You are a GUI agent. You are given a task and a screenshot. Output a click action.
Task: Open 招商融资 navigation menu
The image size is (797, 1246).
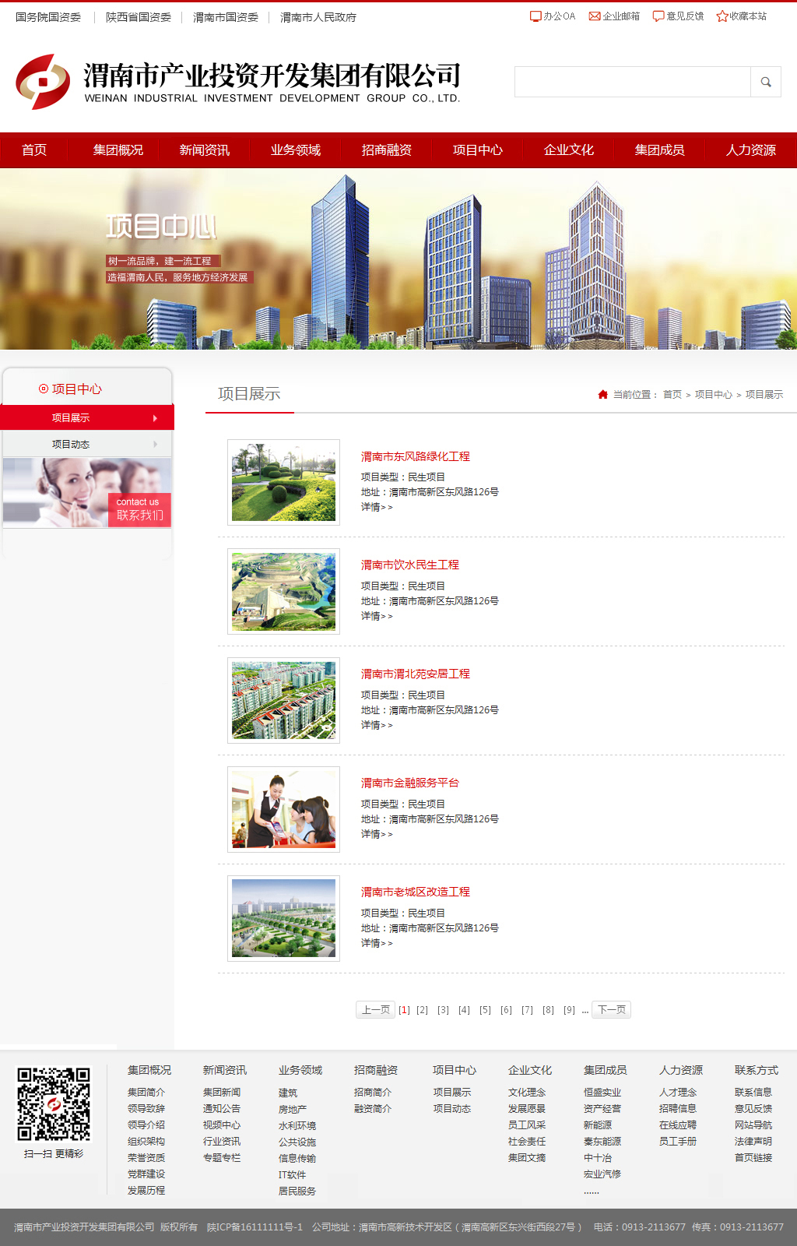(387, 150)
